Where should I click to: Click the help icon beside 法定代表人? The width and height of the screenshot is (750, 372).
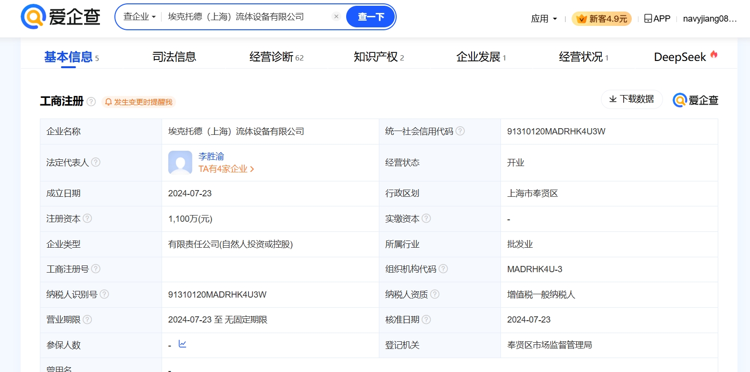point(96,162)
